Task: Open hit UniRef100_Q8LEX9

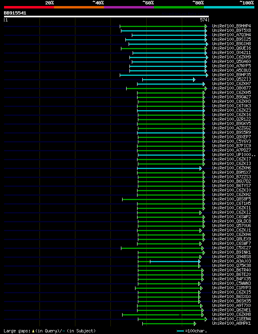Action: click(x=231, y=239)
